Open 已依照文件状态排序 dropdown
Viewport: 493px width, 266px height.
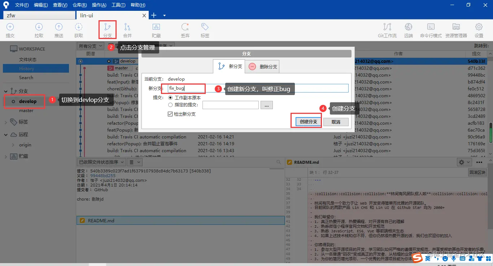pos(101,162)
